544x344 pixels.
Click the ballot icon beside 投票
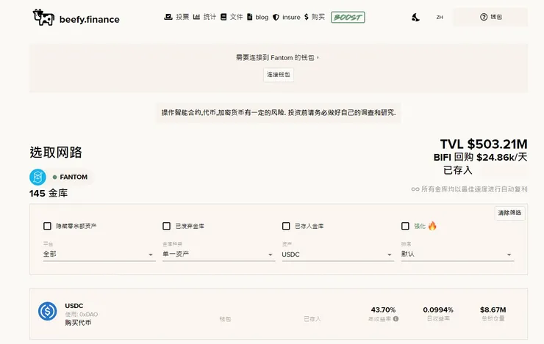[x=168, y=17]
